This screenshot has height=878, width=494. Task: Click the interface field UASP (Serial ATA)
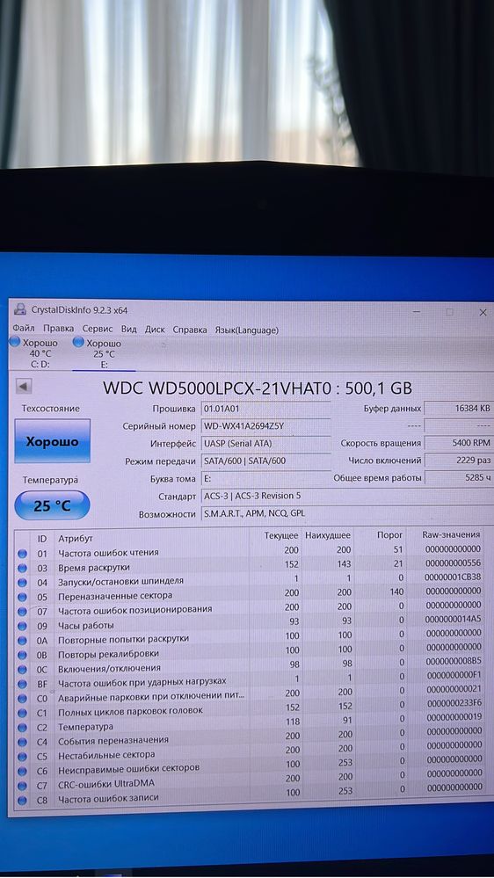(x=266, y=444)
